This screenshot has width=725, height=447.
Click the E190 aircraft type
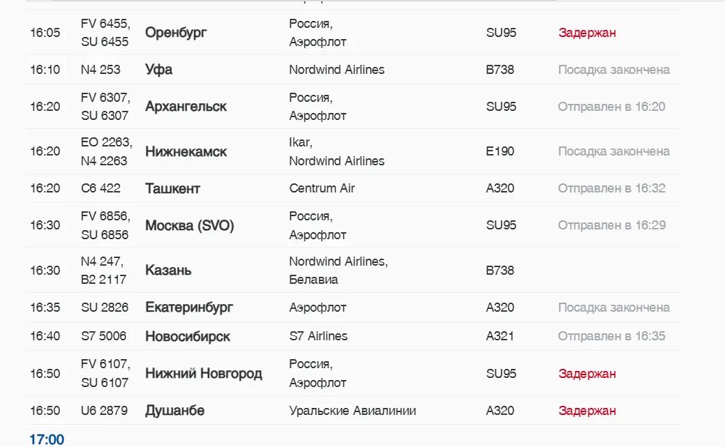click(500, 151)
